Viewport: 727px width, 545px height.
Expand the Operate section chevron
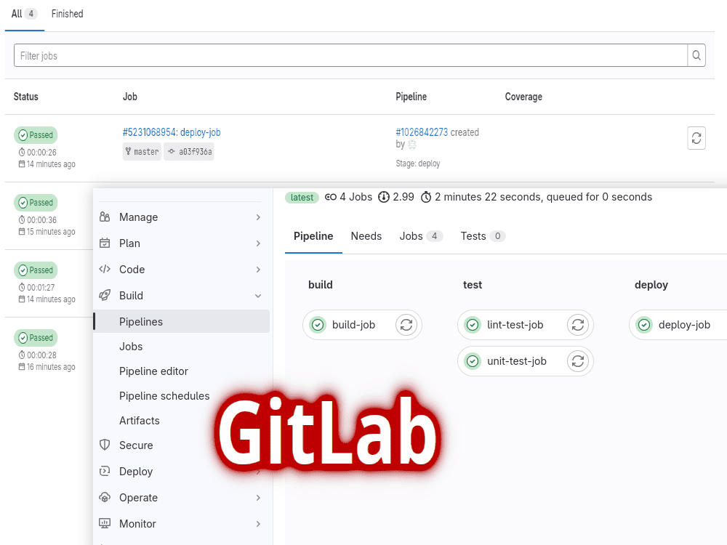[x=258, y=498]
